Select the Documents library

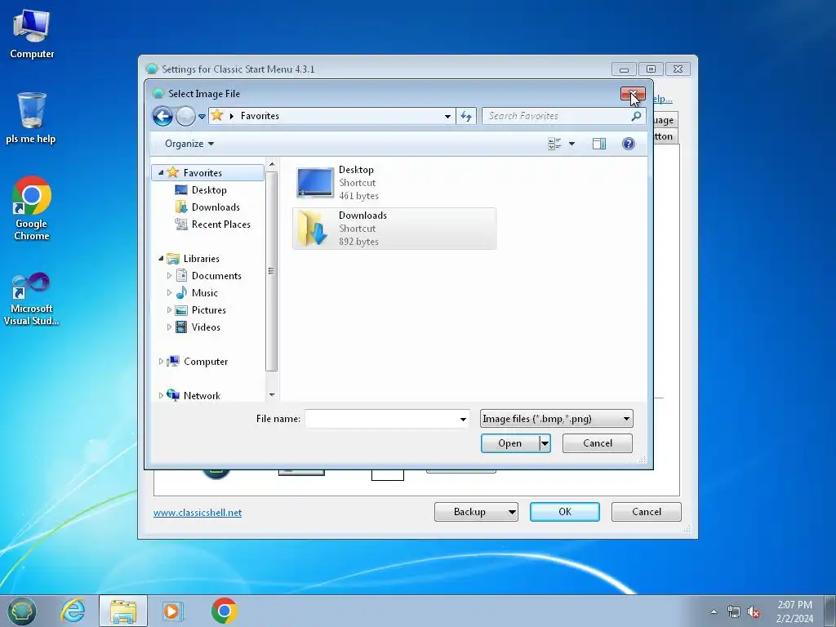(216, 276)
